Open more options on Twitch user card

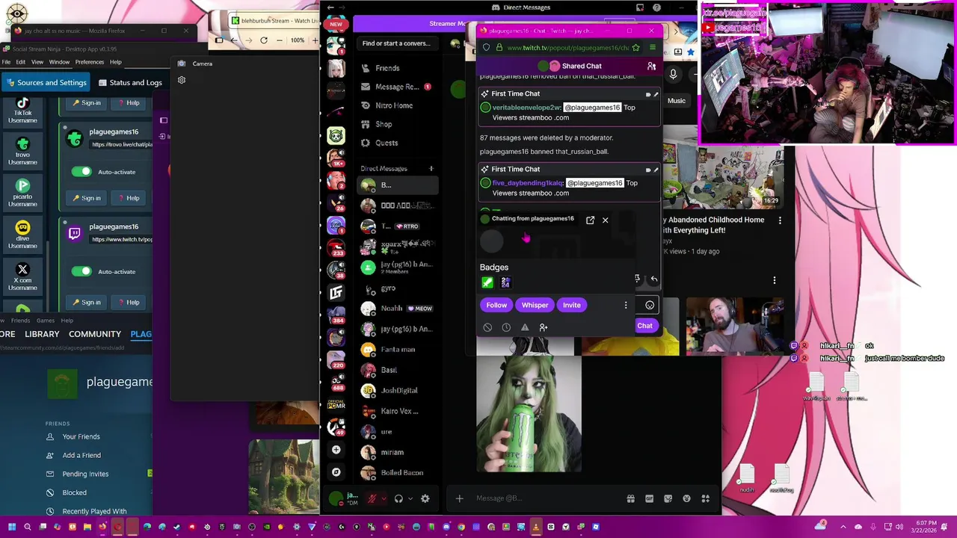coord(626,305)
